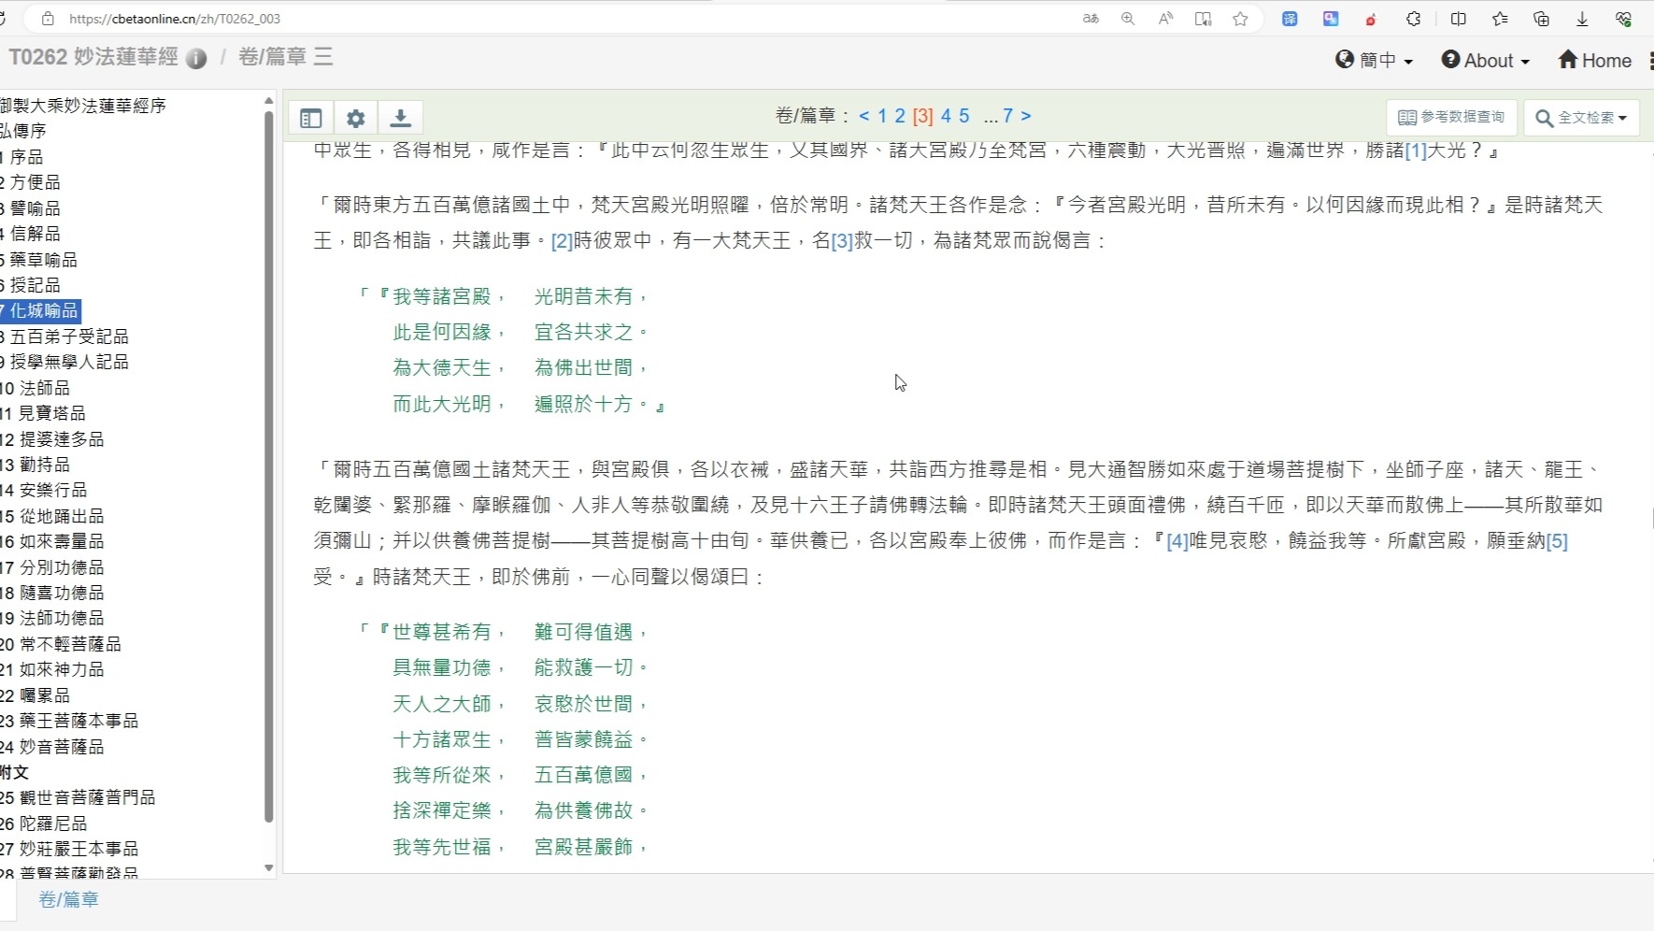
Task: Open 卷 2 page link
Action: pos(900,116)
